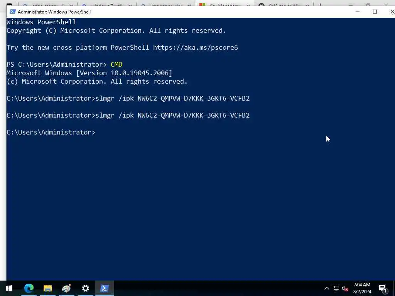Image resolution: width=395 pixels, height=296 pixels.
Task: Click the empty C:\Users\Administrator> prompt line
Action: (x=51, y=133)
